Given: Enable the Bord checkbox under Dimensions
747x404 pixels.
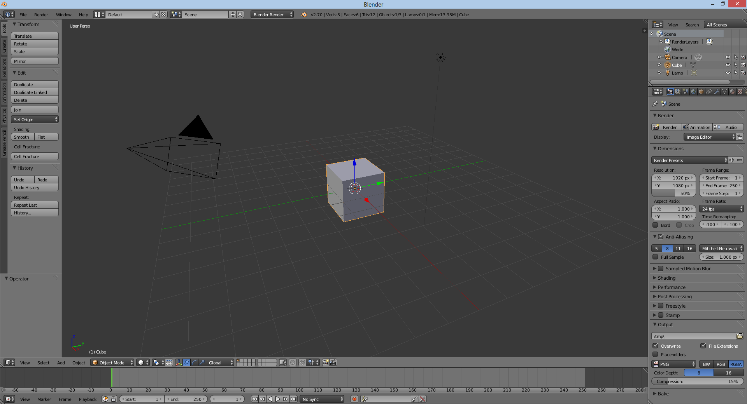Looking at the screenshot, I should (x=655, y=225).
